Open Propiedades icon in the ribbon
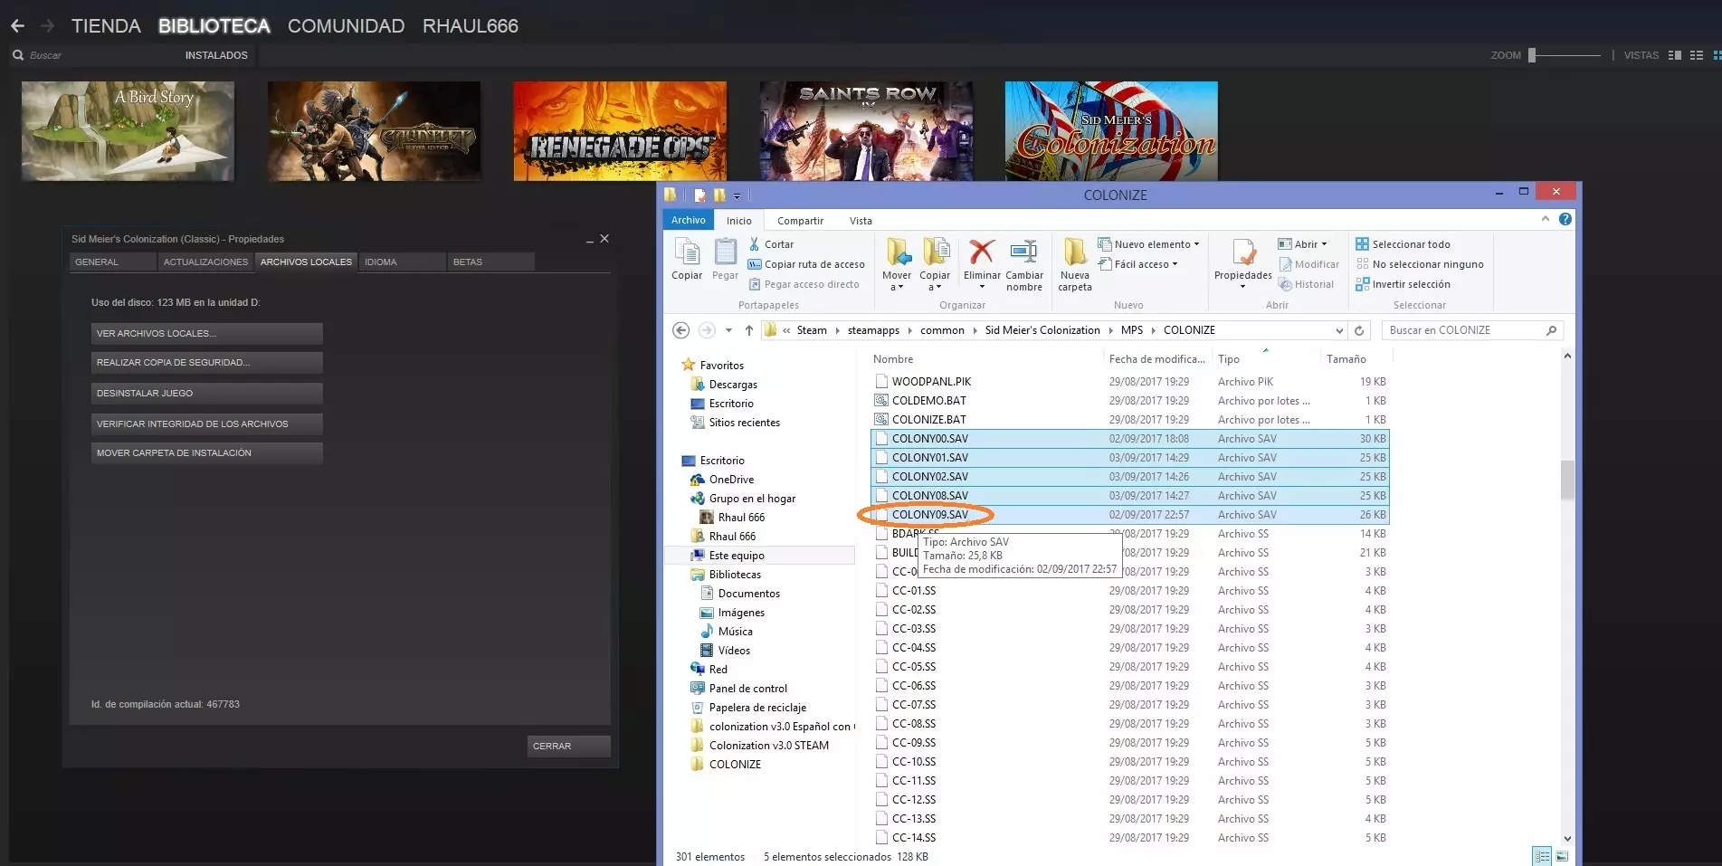 pos(1242,254)
